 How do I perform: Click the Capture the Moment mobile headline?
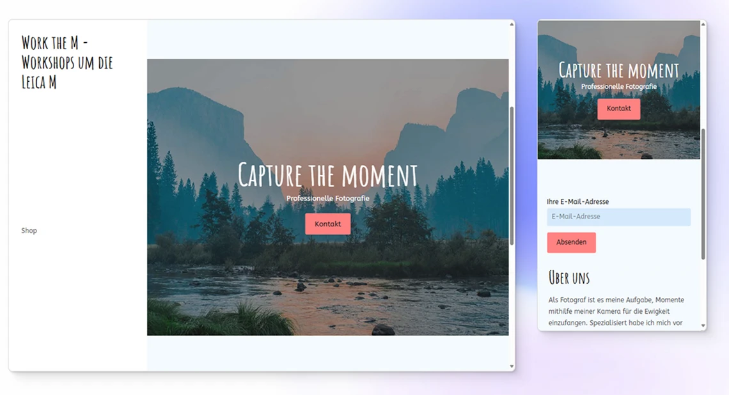(x=619, y=71)
